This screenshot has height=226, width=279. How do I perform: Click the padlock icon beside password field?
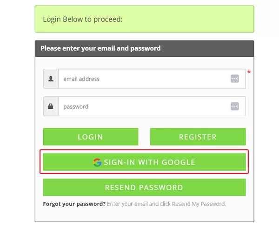(x=51, y=106)
